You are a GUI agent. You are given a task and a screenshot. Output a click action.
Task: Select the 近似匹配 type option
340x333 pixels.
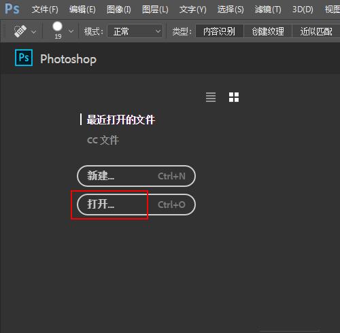(316, 31)
